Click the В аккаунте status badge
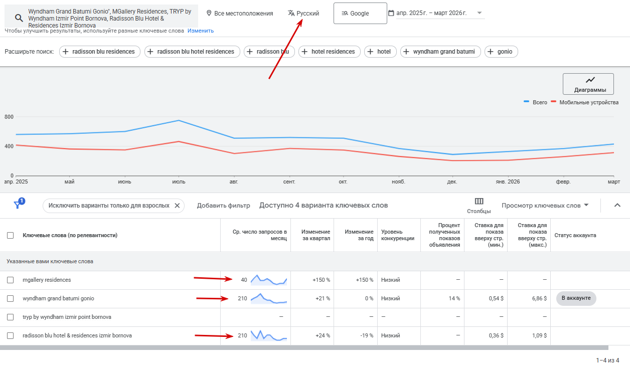 576,298
